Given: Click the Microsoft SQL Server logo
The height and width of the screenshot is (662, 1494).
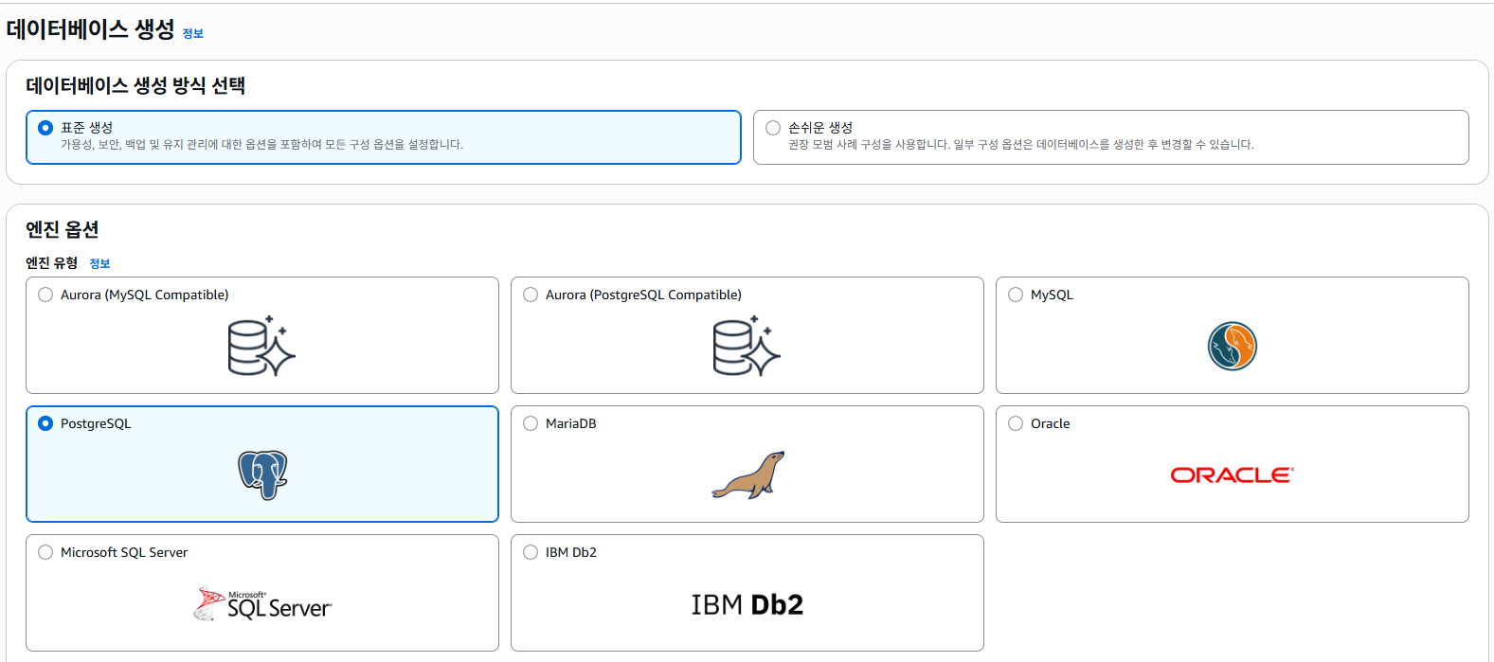Looking at the screenshot, I should point(262,604).
